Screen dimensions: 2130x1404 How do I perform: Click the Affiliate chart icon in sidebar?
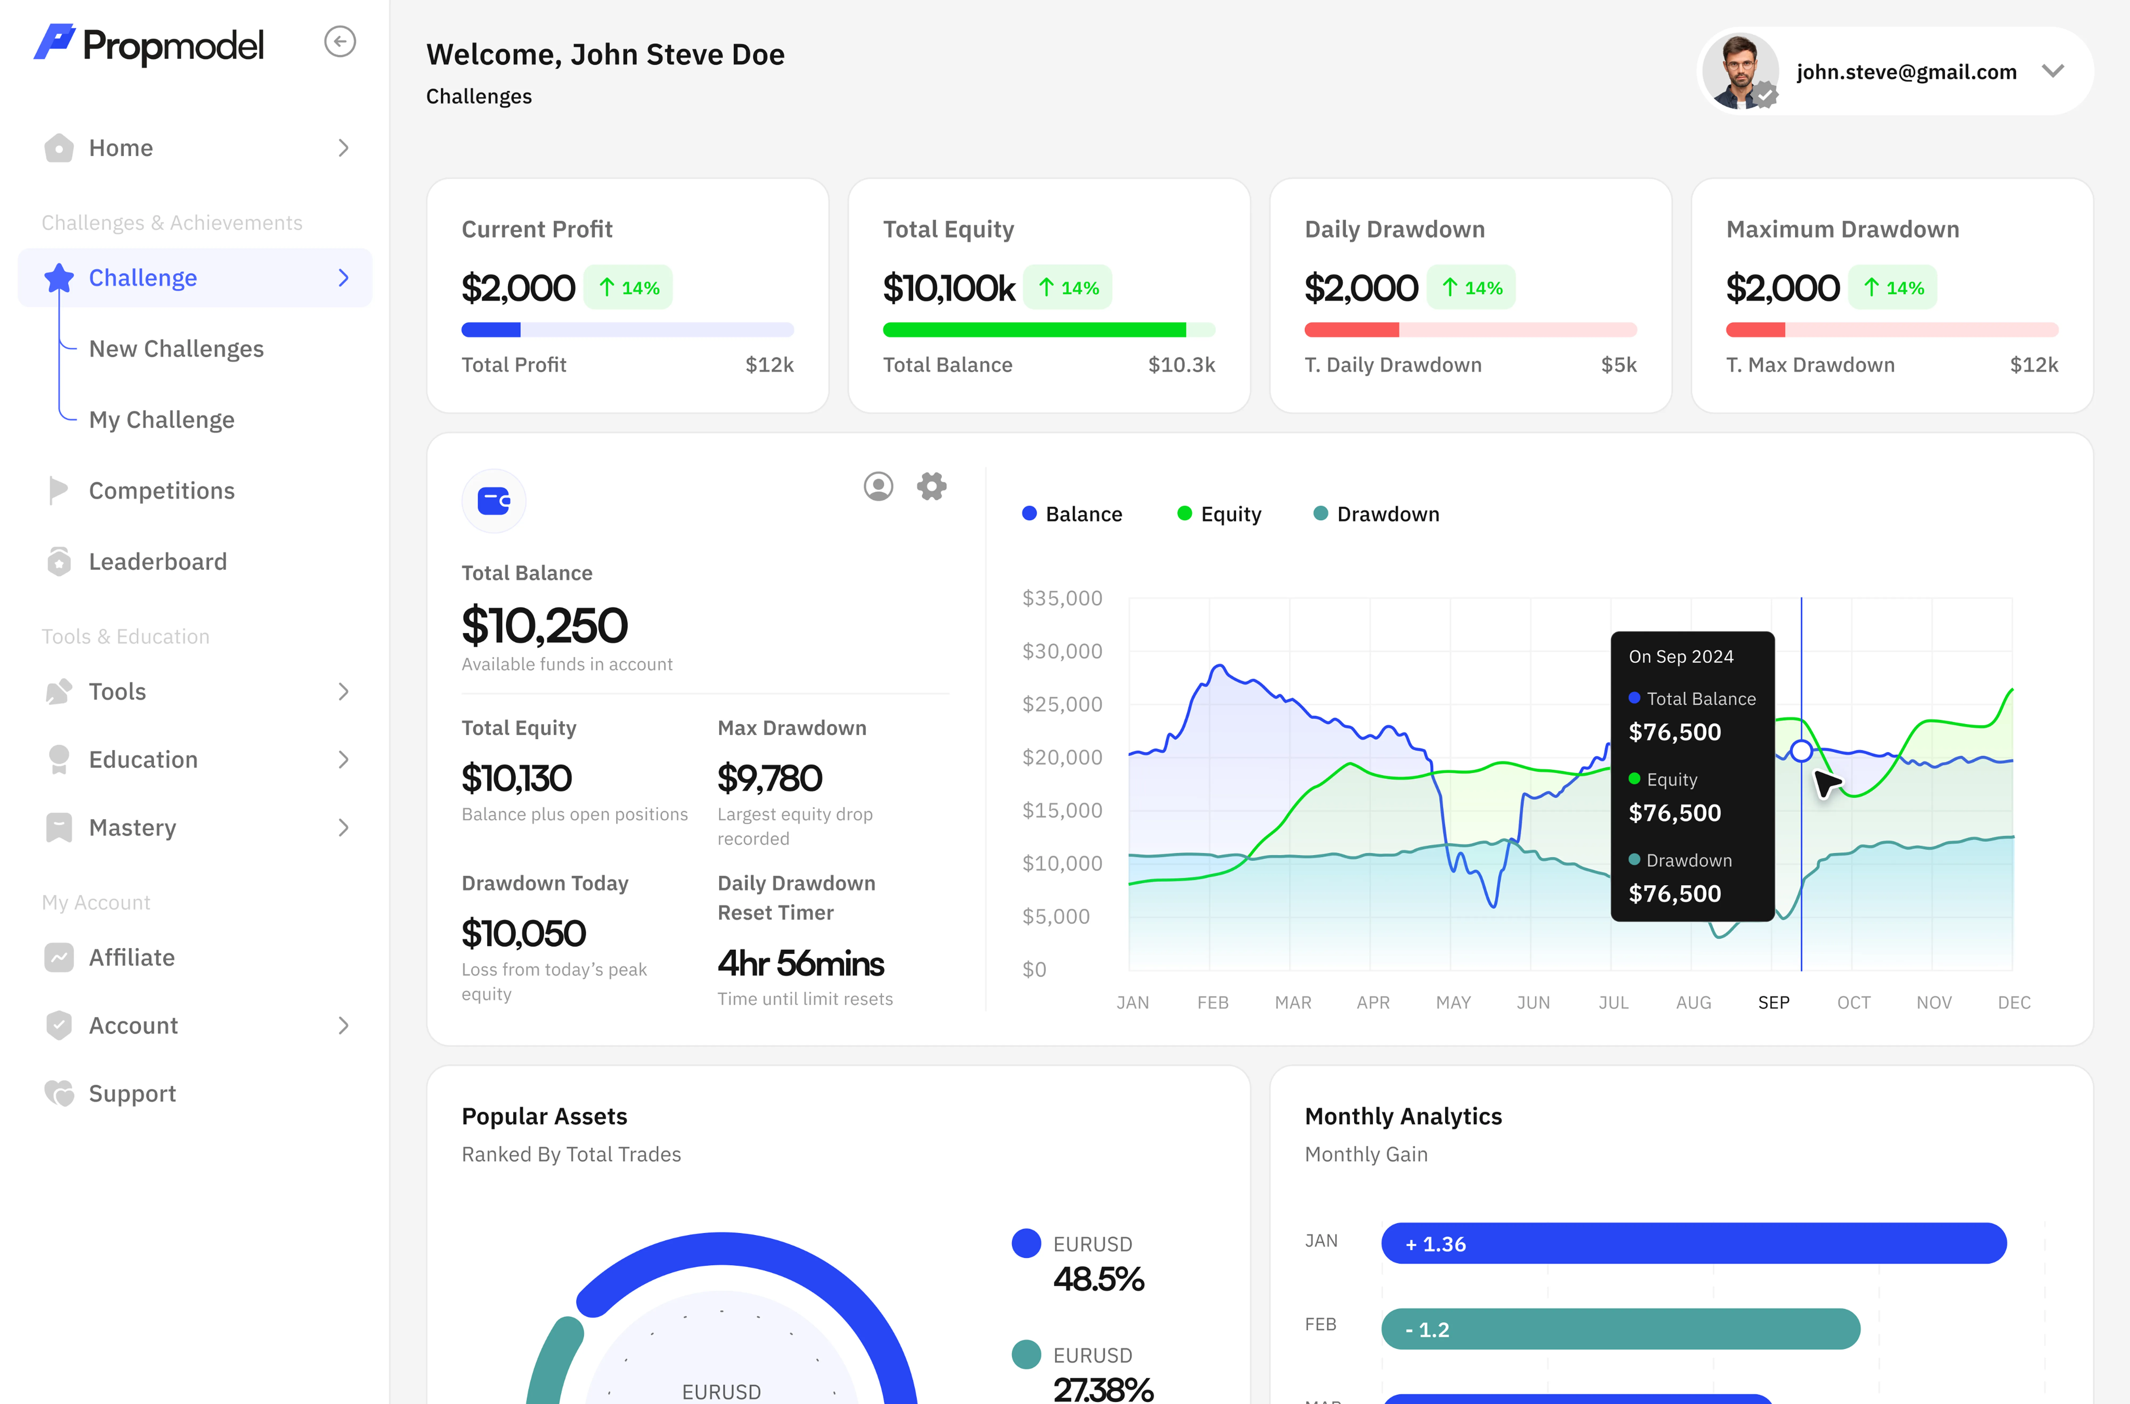click(x=59, y=957)
